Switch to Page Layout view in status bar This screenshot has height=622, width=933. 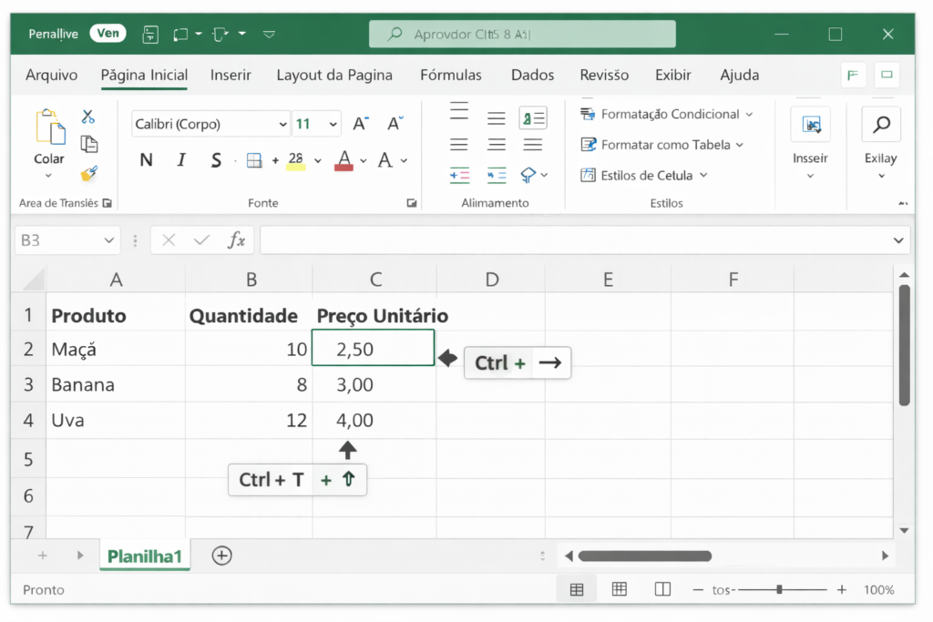click(x=620, y=589)
